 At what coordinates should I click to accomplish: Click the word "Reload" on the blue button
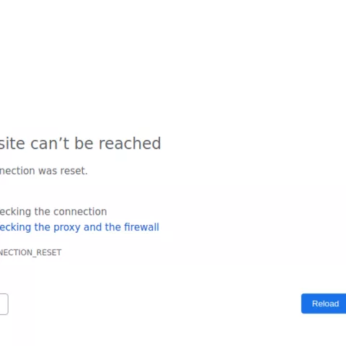tap(326, 303)
